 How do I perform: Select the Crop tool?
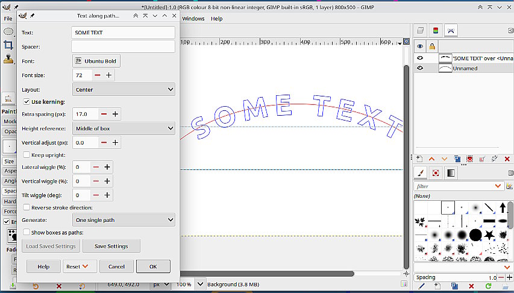click(8, 45)
